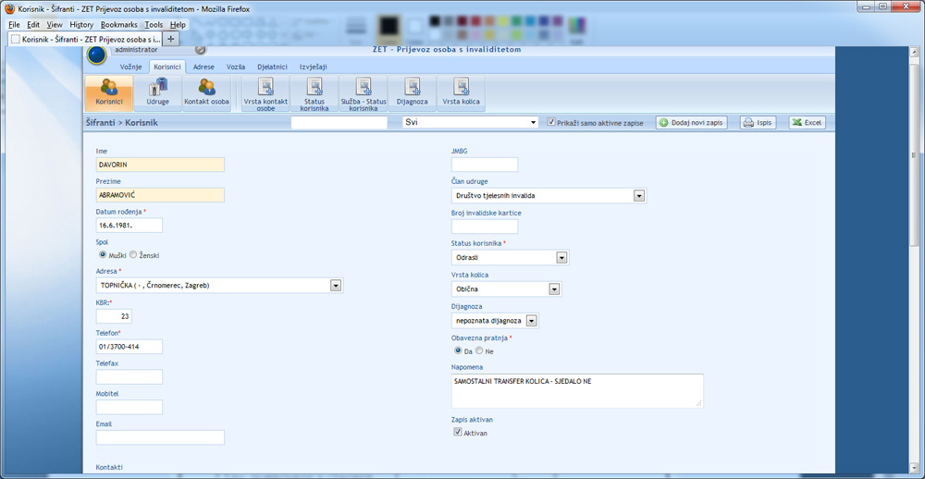Viewport: 925px width, 479px height.
Task: Click the empty Telefax field
Action: tap(129, 377)
